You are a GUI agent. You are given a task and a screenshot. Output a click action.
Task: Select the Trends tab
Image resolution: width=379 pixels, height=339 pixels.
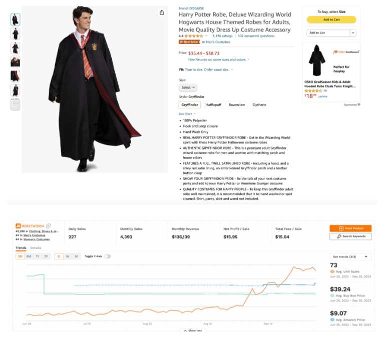pos(21,247)
